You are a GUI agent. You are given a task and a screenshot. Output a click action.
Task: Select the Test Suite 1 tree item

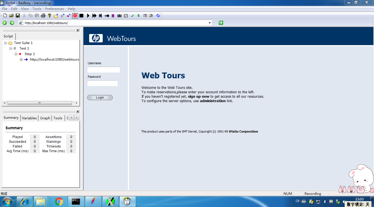(23, 43)
